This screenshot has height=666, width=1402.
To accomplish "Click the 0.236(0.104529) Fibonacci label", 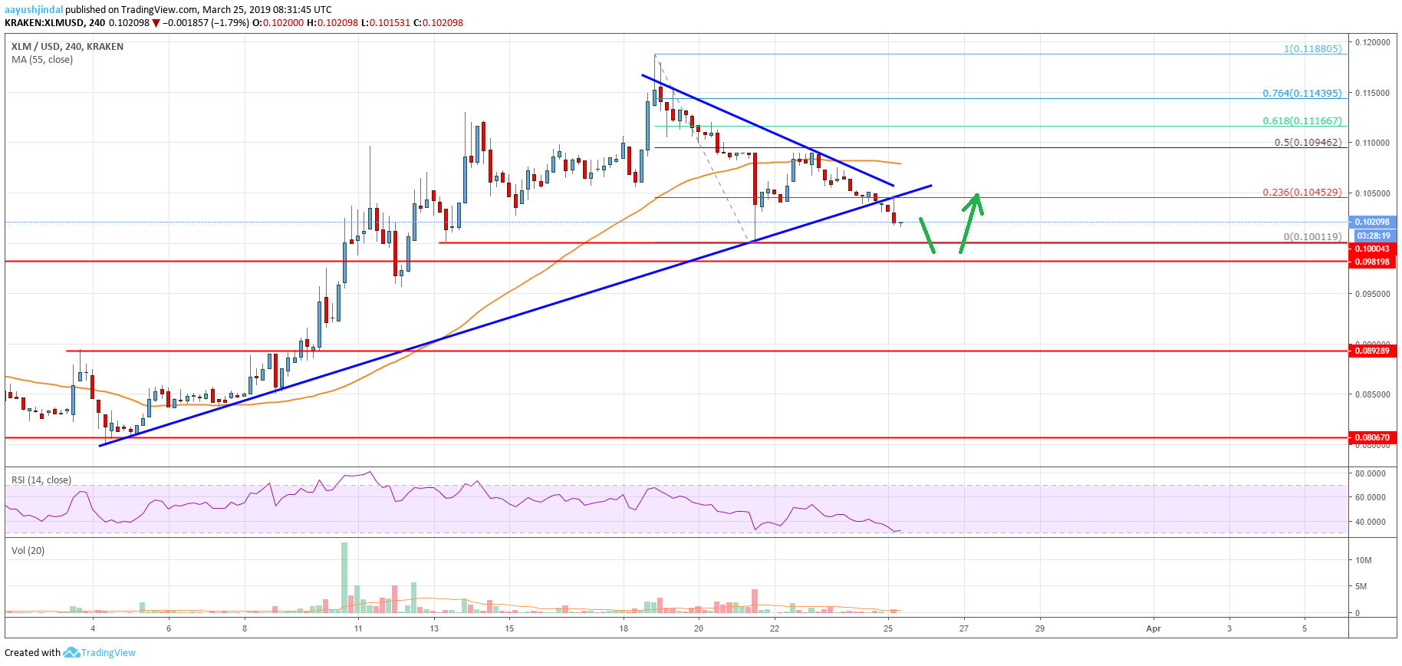I will 1302,193.
